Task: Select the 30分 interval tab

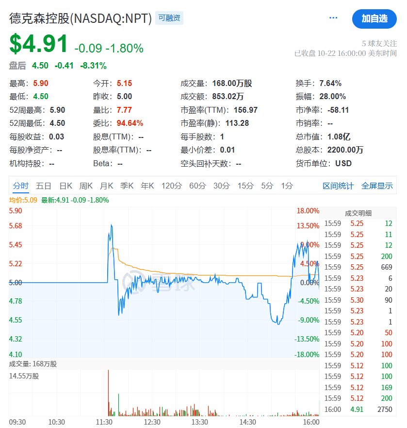Action: click(222, 186)
